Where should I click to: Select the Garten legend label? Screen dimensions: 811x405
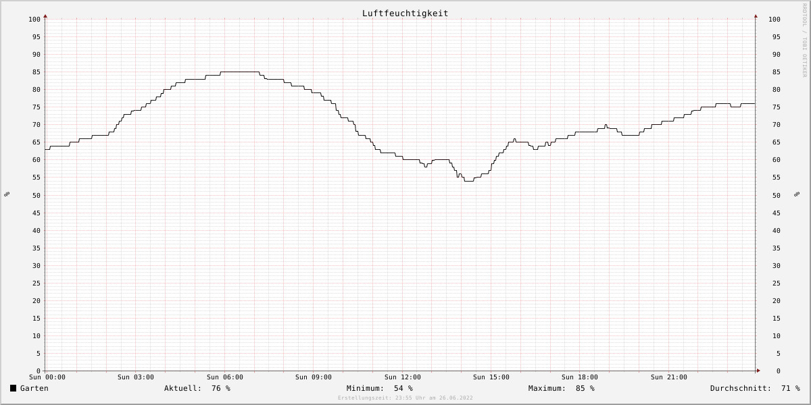[34, 388]
